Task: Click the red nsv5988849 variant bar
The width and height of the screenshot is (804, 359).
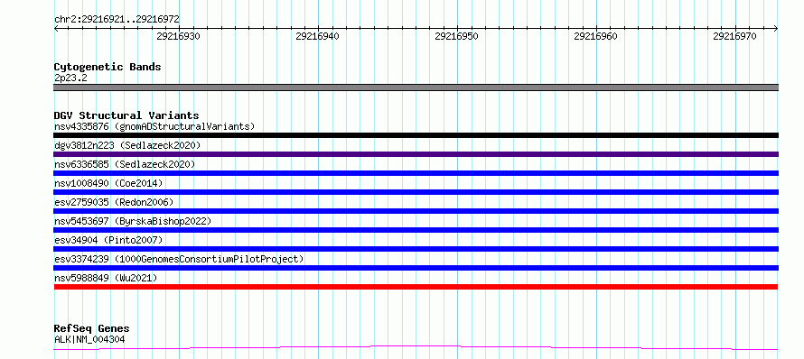Action: pyautogui.click(x=416, y=287)
